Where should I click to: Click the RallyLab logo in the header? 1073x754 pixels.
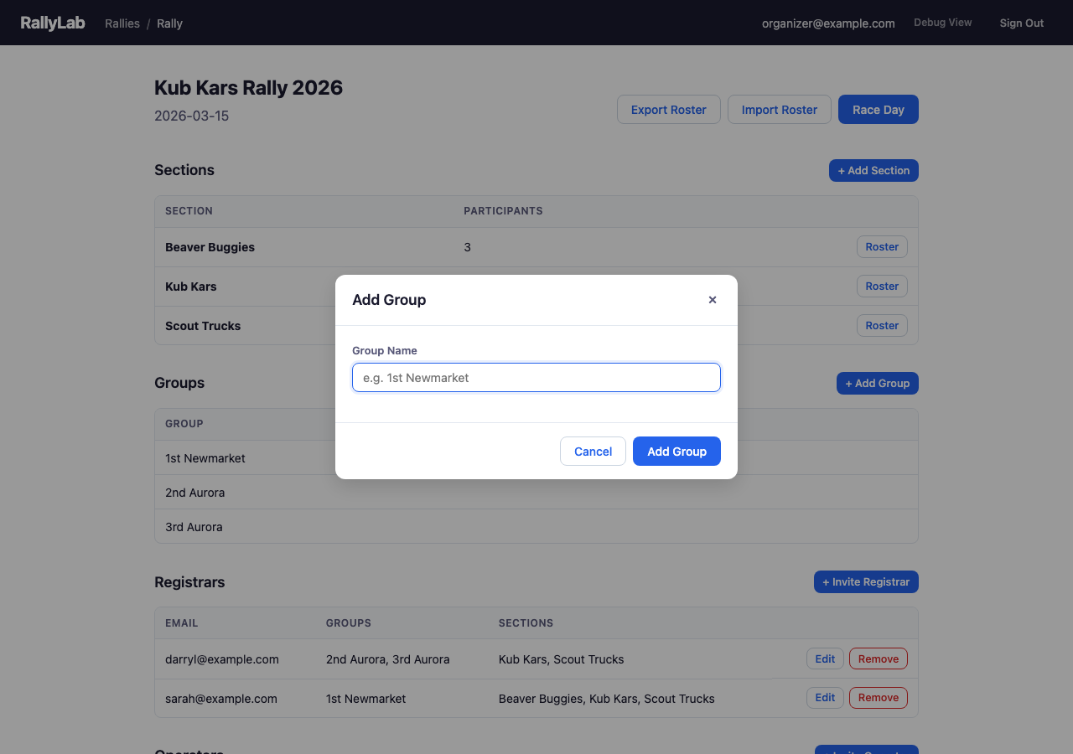pos(53,23)
